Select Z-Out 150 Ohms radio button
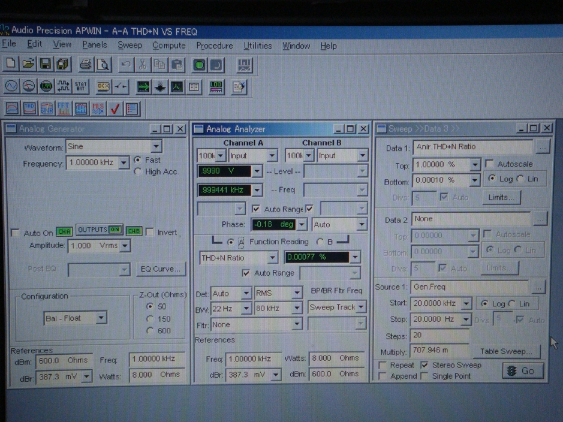The height and width of the screenshot is (422, 563). [150, 319]
